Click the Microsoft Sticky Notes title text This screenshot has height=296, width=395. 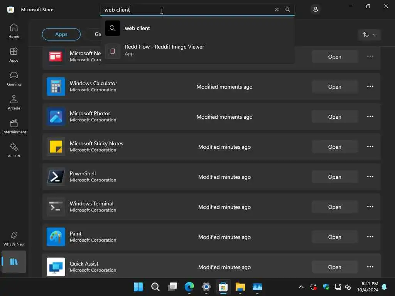[96, 143]
